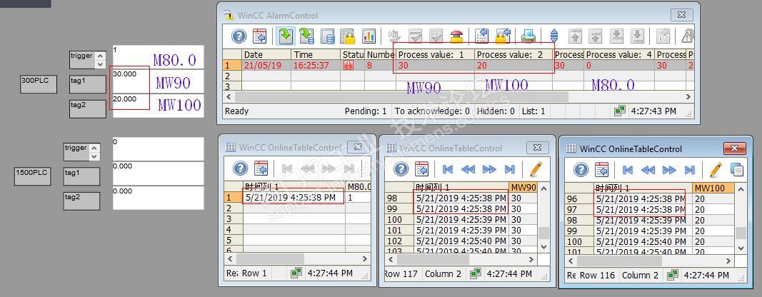Viewport: 762px width, 297px height.
Task: Click tag1 button in the 1500PLC group
Action: click(81, 176)
